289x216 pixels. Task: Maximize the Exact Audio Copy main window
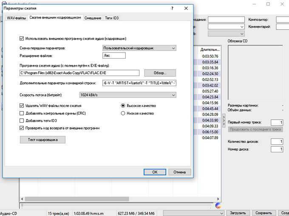click(268, 4)
